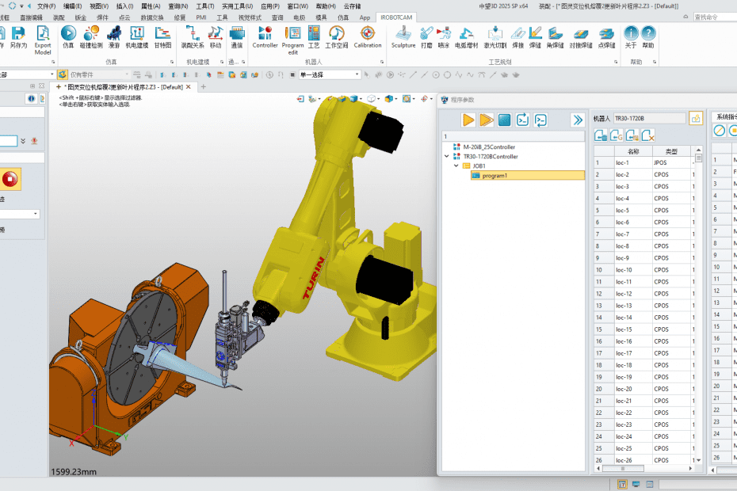Open the Controller tool in the ribbon

coord(265,36)
